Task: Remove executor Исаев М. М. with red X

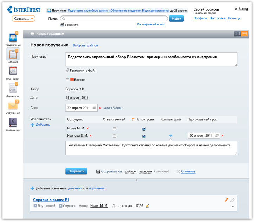Action: pyautogui.click(x=88, y=129)
